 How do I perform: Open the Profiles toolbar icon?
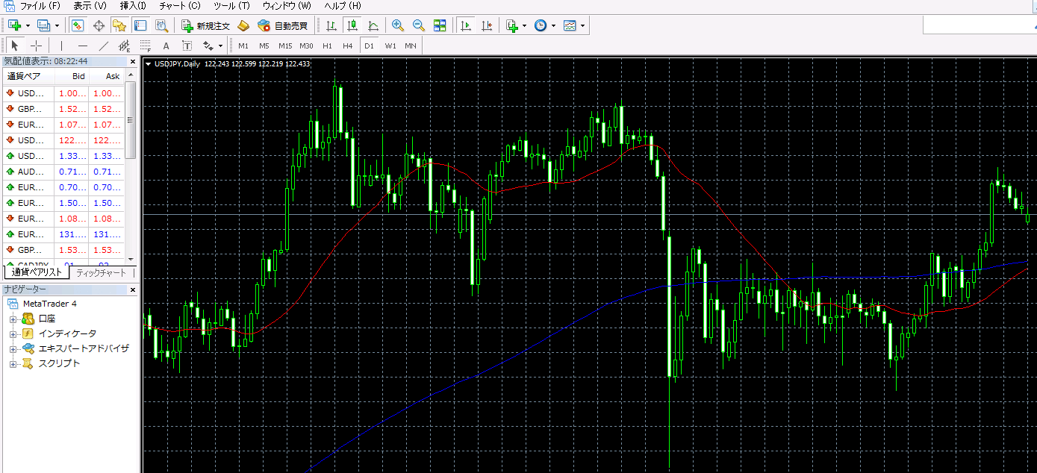pos(43,25)
